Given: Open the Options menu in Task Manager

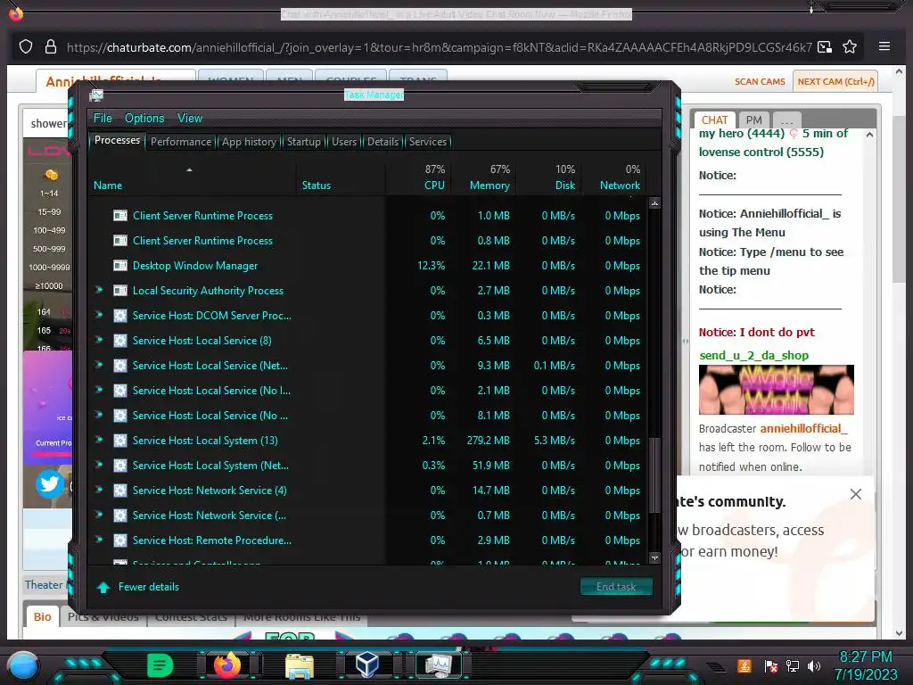Looking at the screenshot, I should click(x=144, y=119).
